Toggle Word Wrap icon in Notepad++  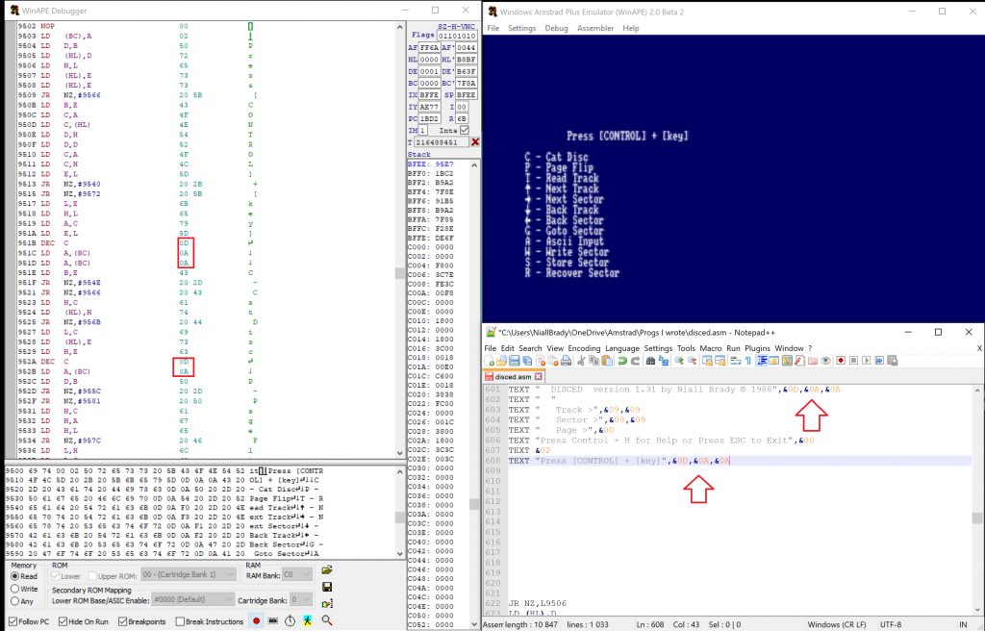click(x=736, y=361)
